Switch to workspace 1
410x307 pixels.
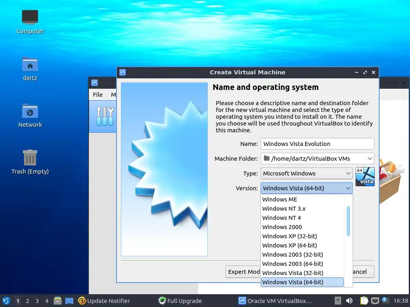point(18,301)
